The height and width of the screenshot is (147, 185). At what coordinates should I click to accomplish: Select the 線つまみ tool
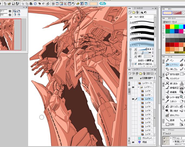172,84
